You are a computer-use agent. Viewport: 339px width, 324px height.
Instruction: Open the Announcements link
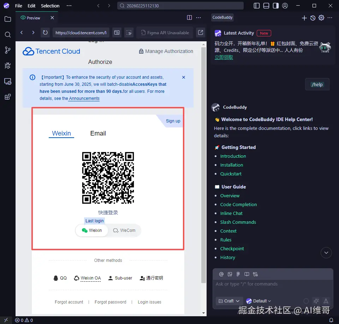[84, 98]
